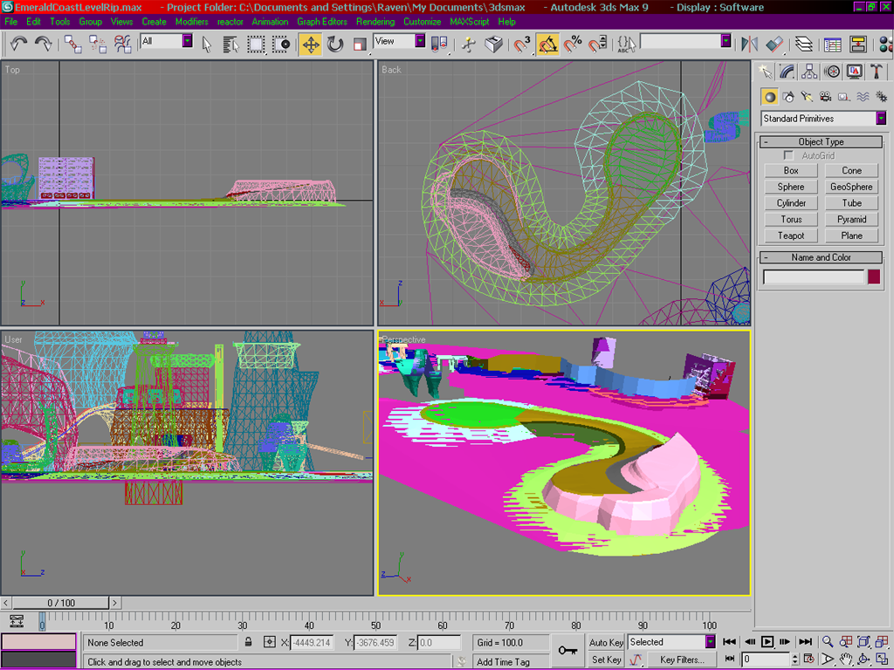Activate the Unlink Selection tool
Image resolution: width=894 pixels, height=670 pixels.
98,44
